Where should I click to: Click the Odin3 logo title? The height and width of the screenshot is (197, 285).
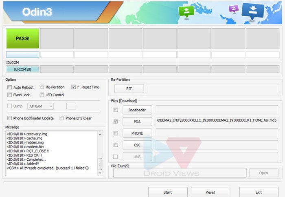pyautogui.click(x=37, y=12)
